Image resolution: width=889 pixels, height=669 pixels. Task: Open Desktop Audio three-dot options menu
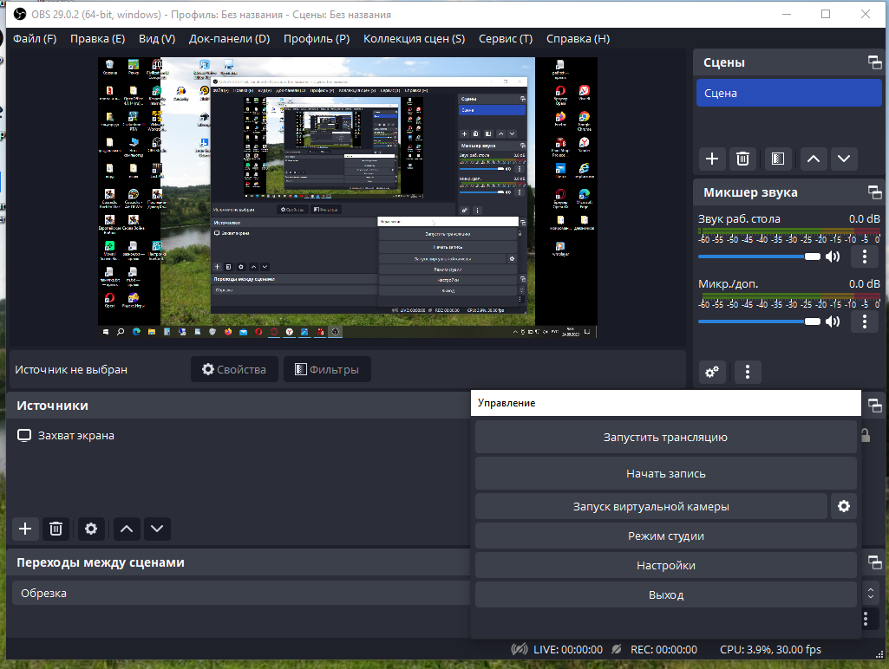point(865,257)
